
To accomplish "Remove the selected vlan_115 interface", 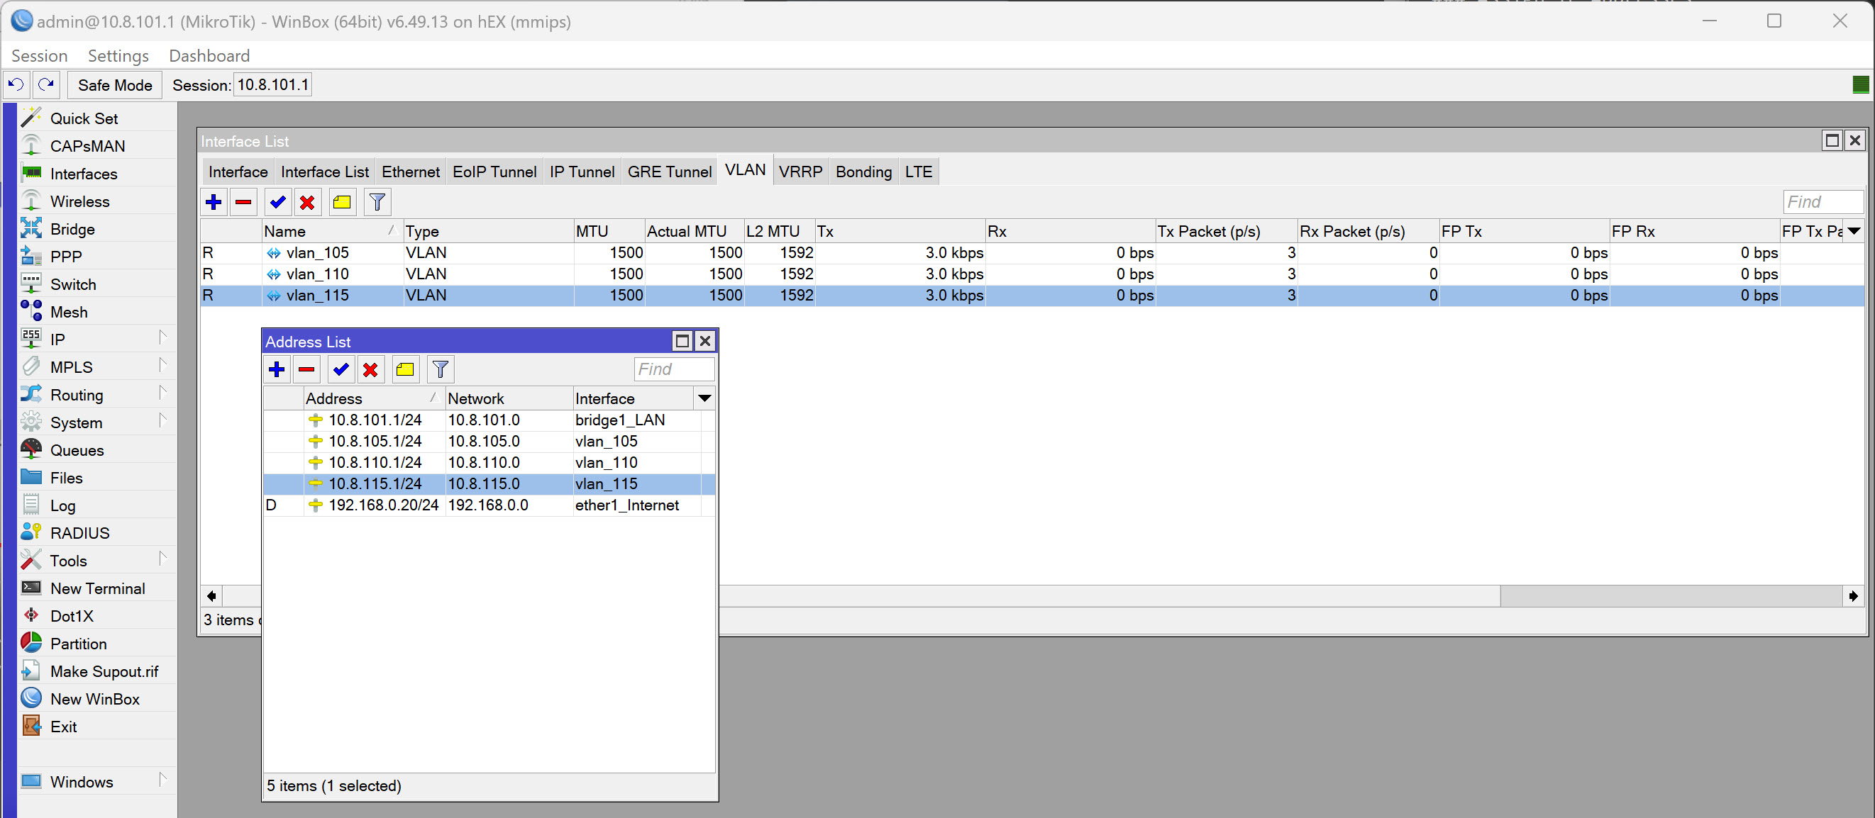I will [x=243, y=202].
